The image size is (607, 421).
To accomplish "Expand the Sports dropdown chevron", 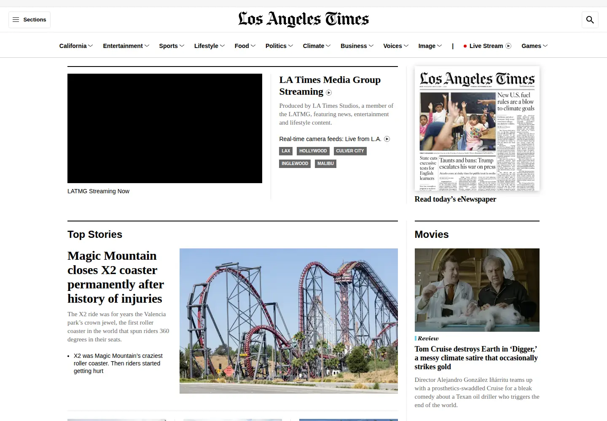I will coord(182,46).
